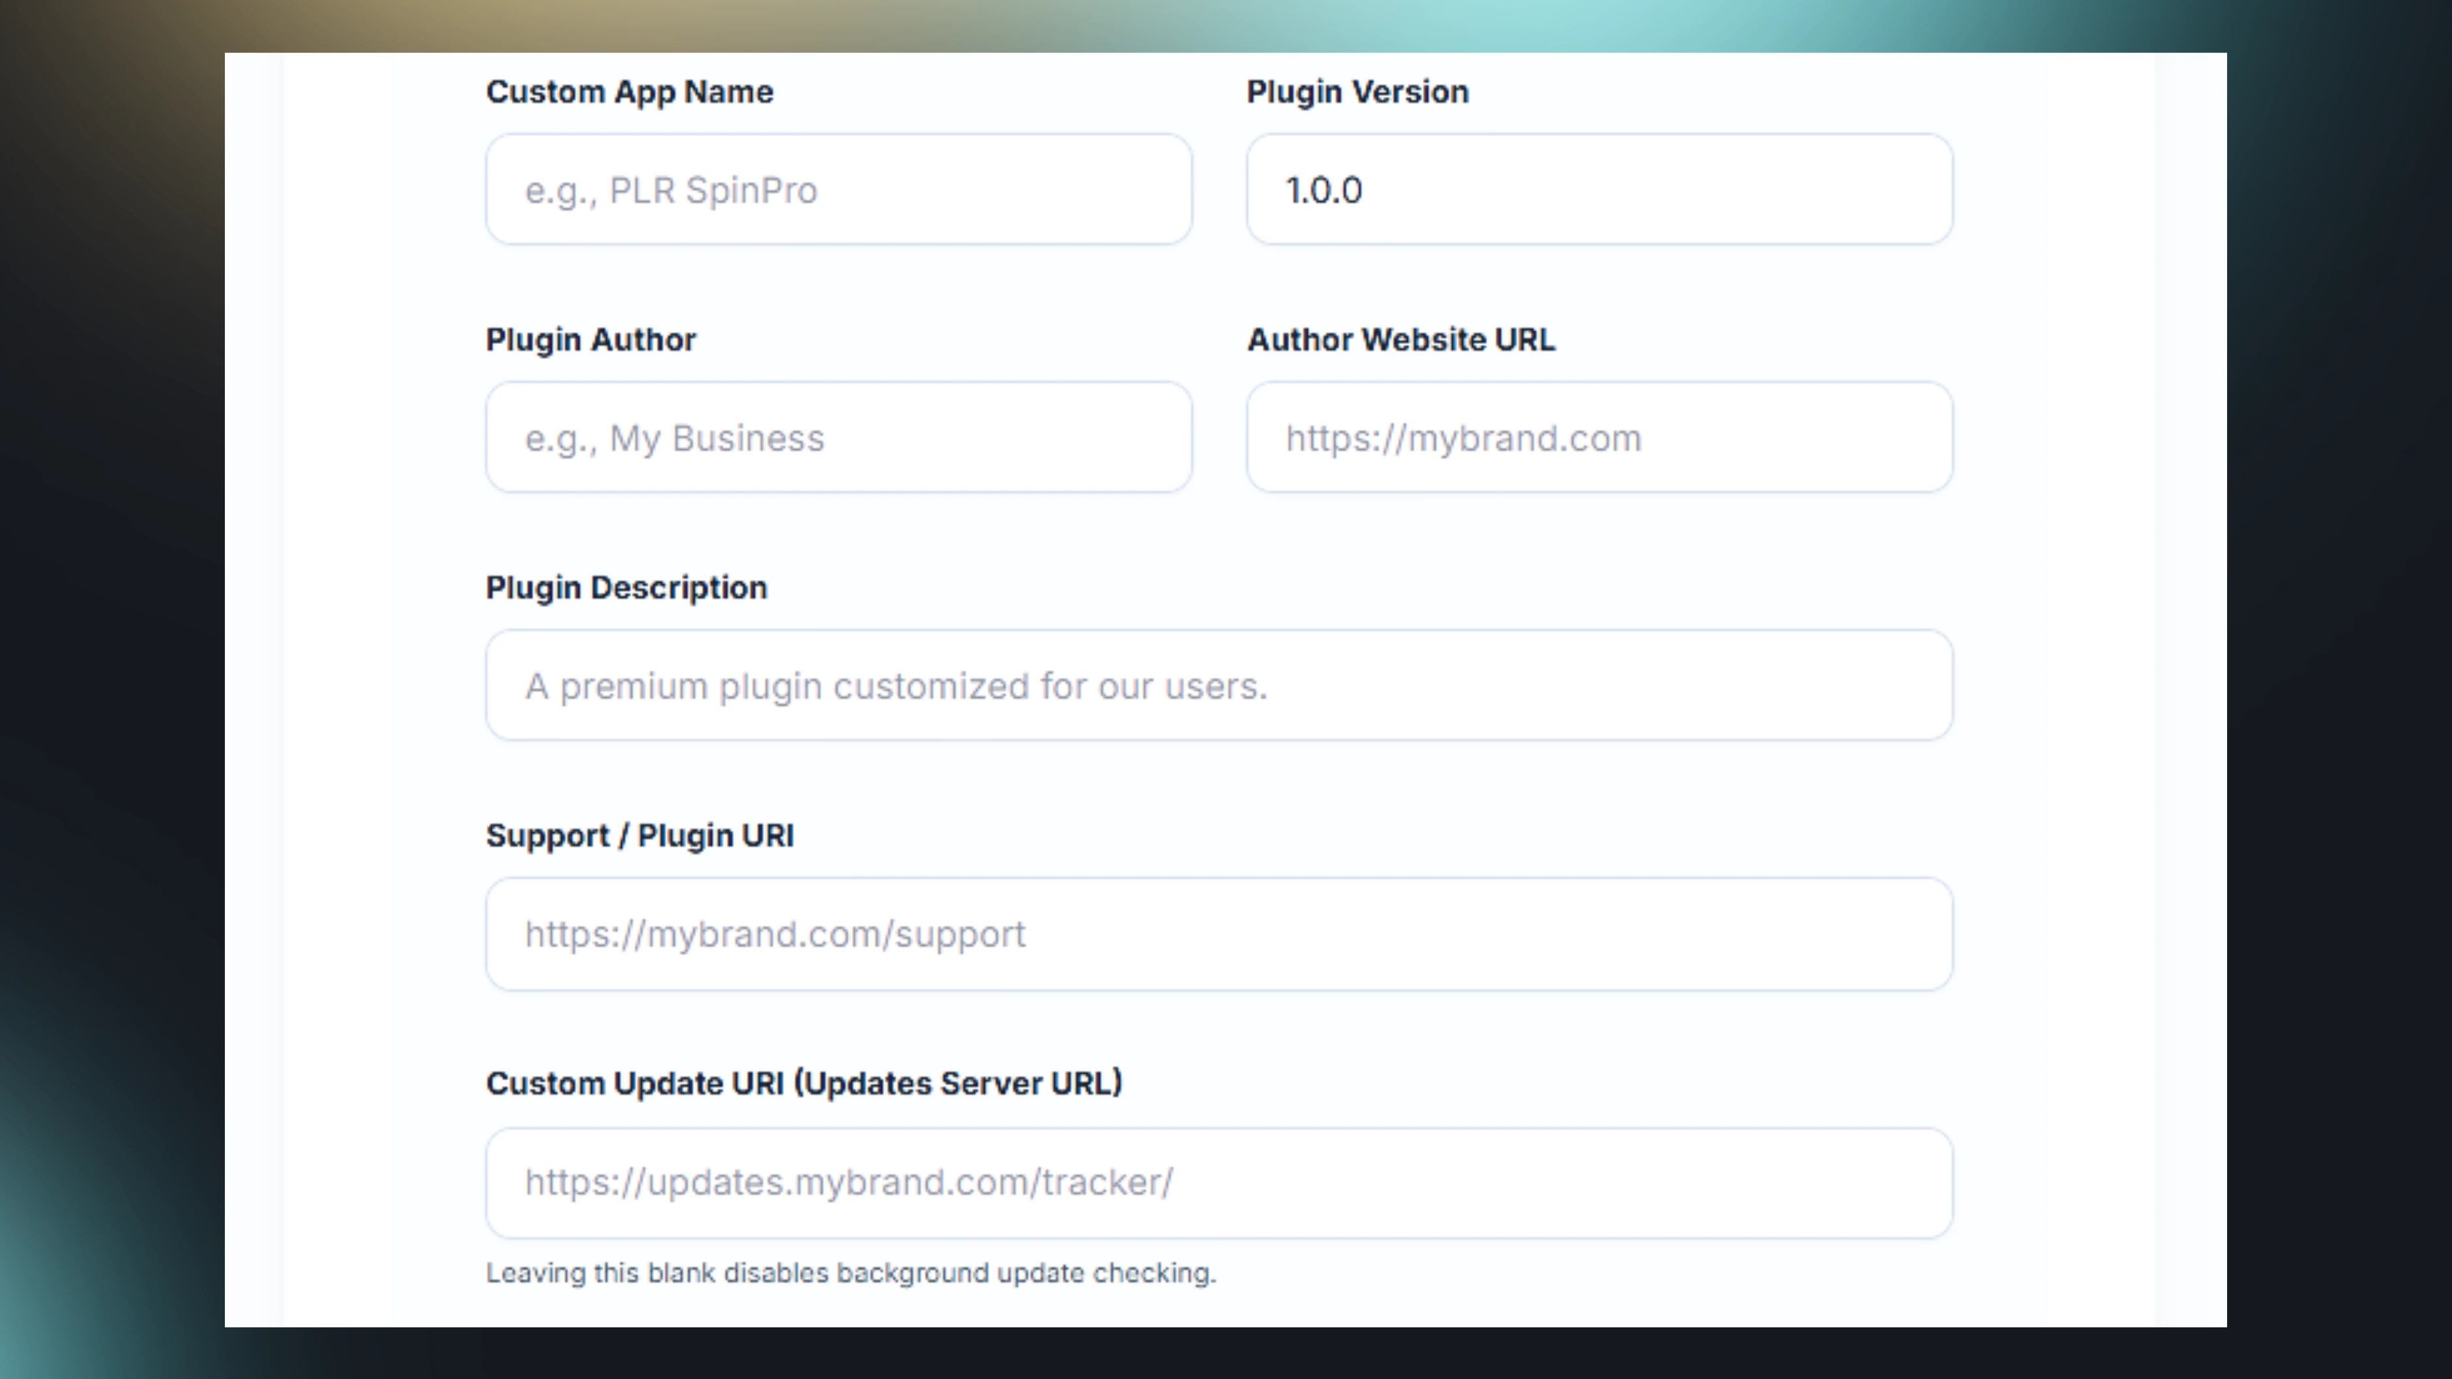Focus the Custom Update URI input field
The width and height of the screenshot is (2452, 1379).
[1219, 1183]
